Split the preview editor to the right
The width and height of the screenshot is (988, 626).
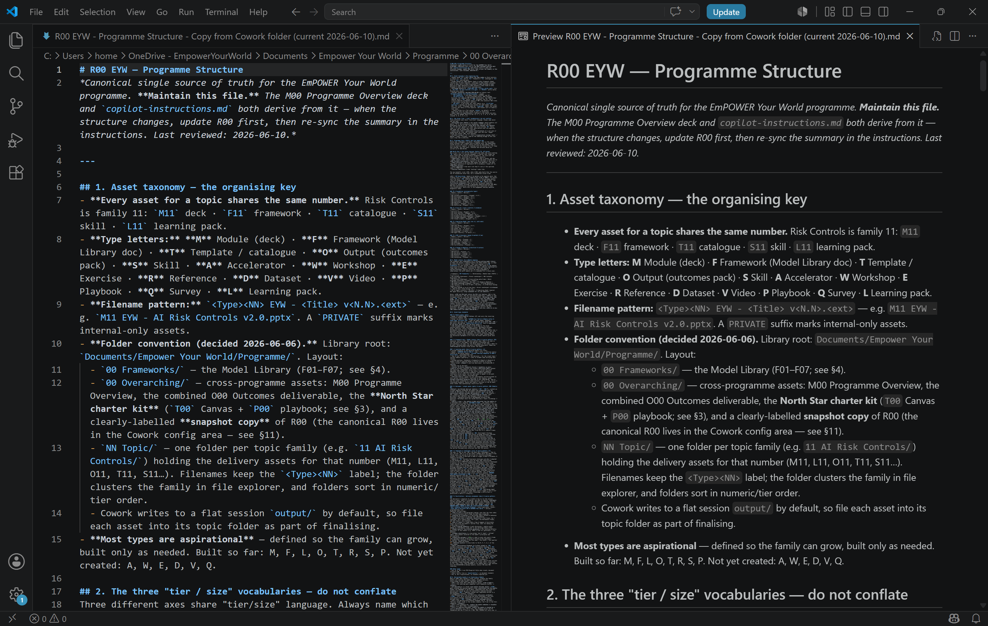coord(954,36)
